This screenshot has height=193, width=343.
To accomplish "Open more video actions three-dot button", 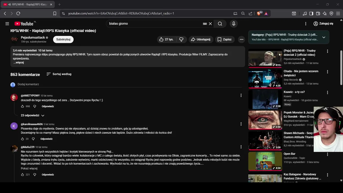I will pos(241,39).
